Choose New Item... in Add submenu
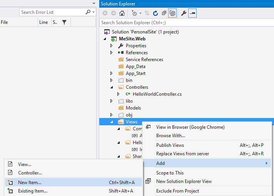The height and width of the screenshot is (196, 274). 74,183
